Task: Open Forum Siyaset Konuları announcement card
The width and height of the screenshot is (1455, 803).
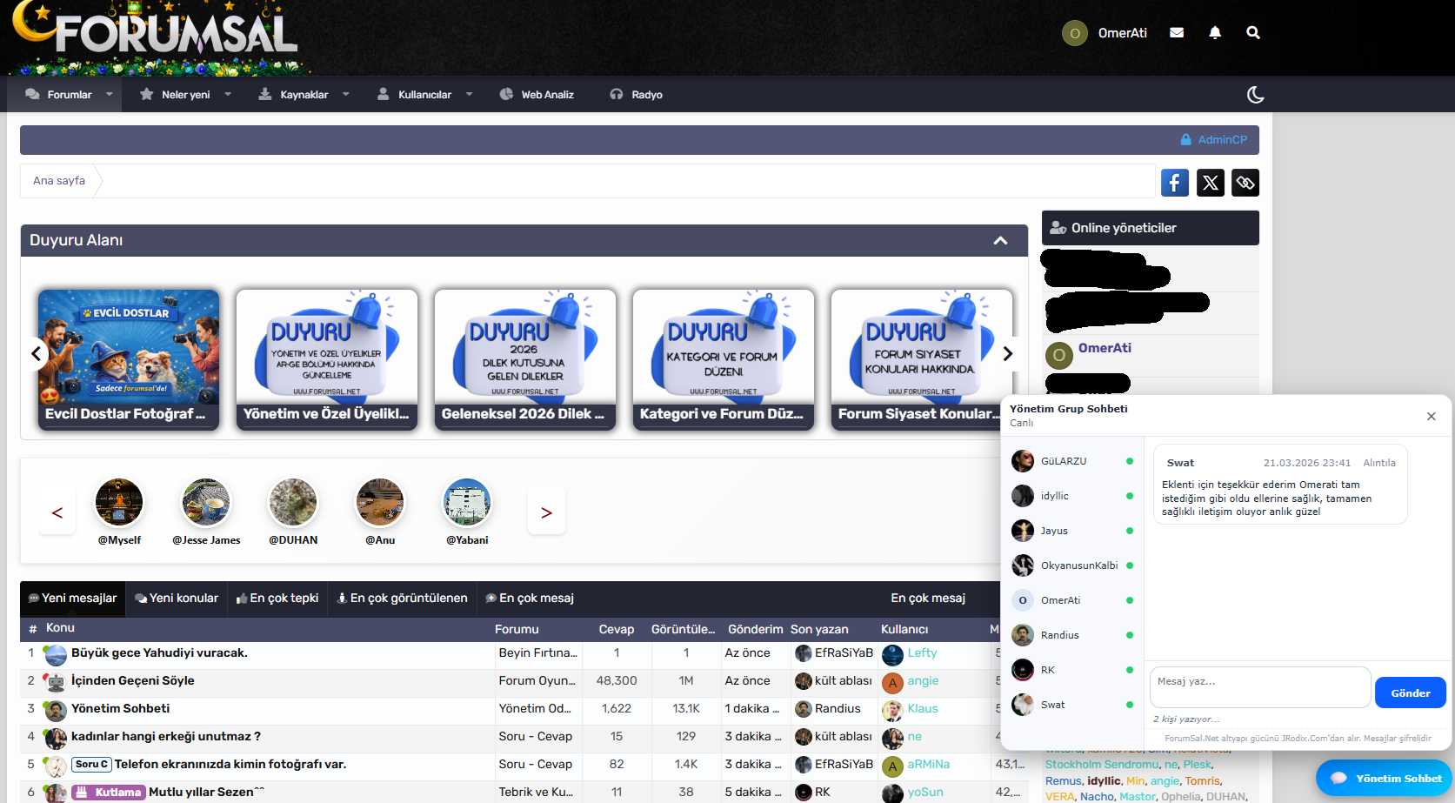Action: point(922,360)
